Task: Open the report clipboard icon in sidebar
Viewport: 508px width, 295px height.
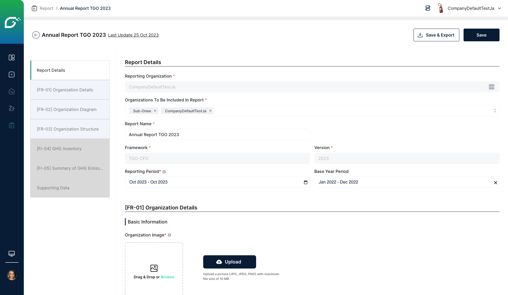Action: [12, 125]
